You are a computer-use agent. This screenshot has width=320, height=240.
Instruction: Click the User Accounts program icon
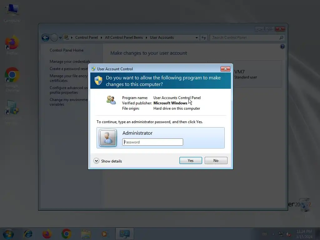[x=111, y=100]
